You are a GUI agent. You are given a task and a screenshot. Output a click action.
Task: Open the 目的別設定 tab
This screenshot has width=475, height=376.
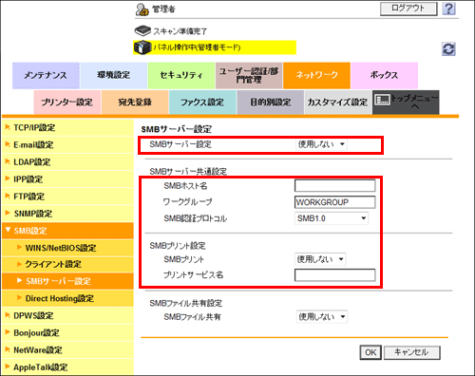point(271,103)
